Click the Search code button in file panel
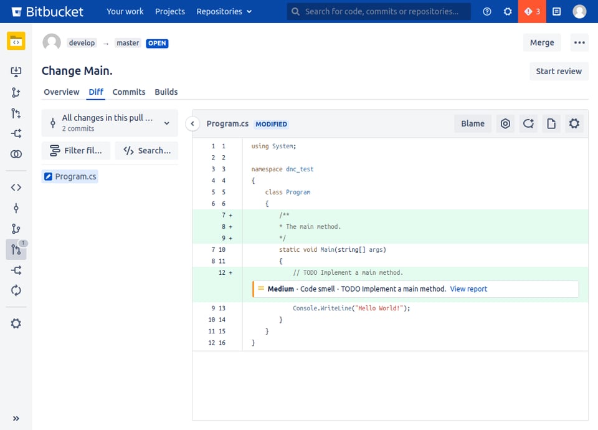This screenshot has width=598, height=430. [x=147, y=151]
